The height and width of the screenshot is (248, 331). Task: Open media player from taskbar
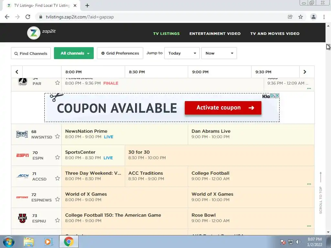[48, 242]
